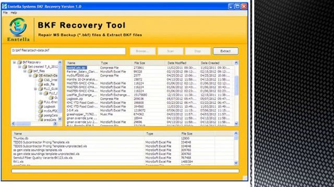Click the folder tree scroll up arrow

[60, 62]
